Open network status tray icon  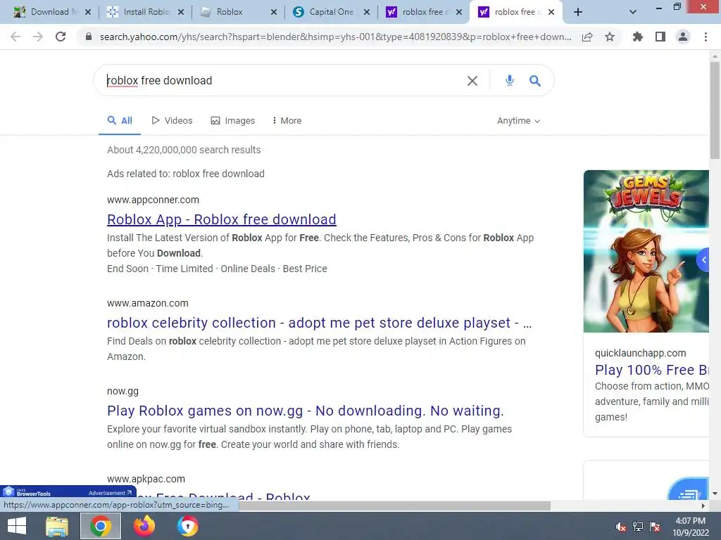pos(638,526)
